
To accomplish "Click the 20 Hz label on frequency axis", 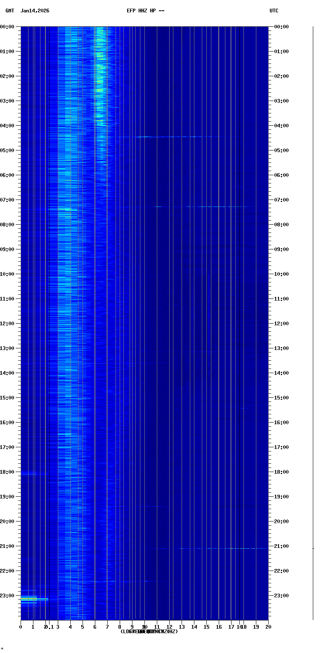I will 268,627.
